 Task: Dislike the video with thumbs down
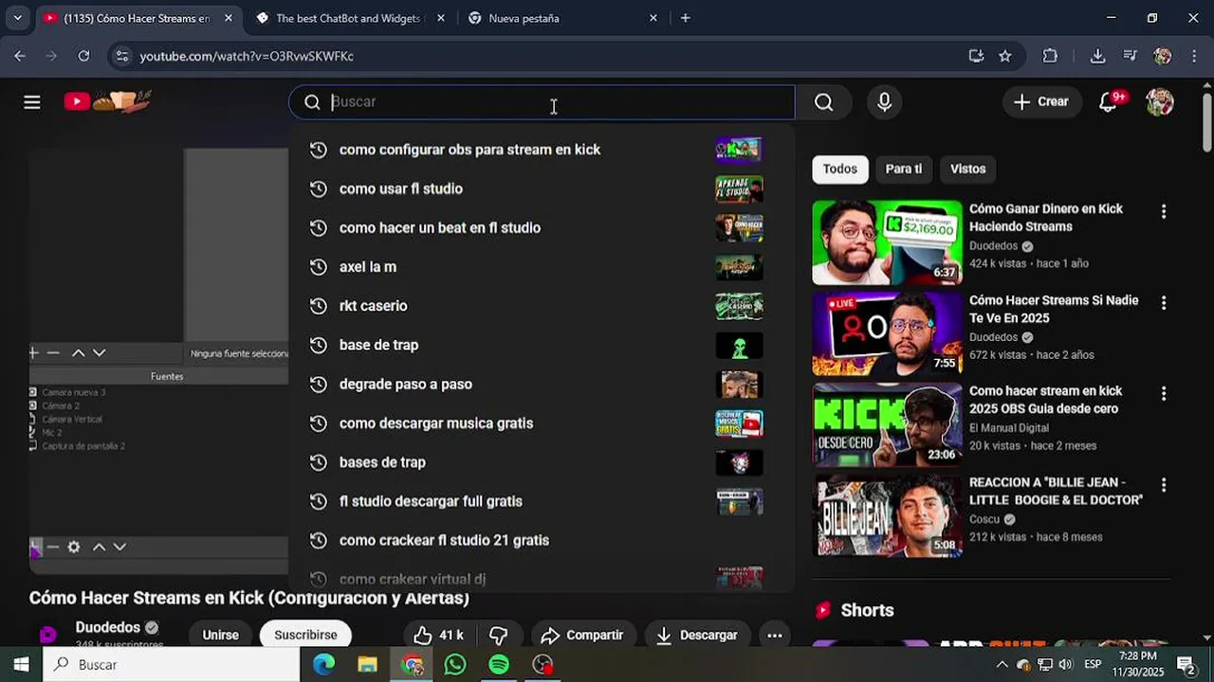click(498, 635)
